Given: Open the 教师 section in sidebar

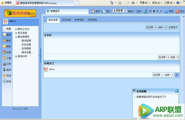Looking at the screenshot, I should pyautogui.click(x=7, y=35).
